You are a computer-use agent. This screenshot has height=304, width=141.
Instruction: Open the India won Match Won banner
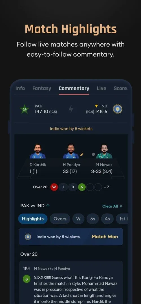[71, 237]
